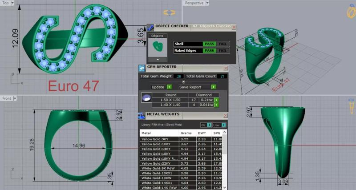Click the ring icon in Top viewport
Image resolution: width=356 pixels, height=190 pixels.
click(x=170, y=12)
